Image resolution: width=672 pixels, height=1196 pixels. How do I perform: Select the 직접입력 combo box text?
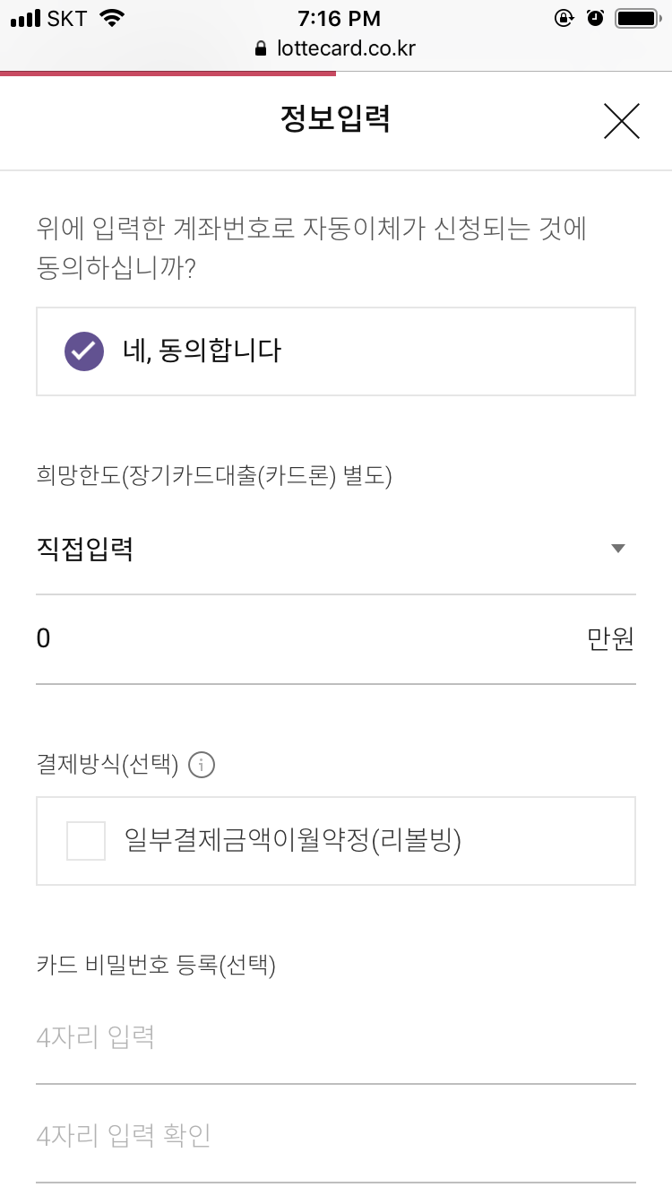pos(86,549)
